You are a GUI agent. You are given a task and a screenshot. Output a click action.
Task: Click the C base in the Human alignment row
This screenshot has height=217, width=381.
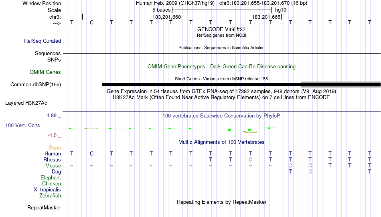coord(91,153)
